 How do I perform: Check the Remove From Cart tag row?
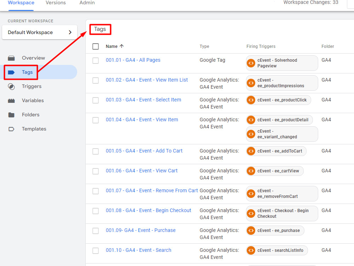(x=96, y=191)
